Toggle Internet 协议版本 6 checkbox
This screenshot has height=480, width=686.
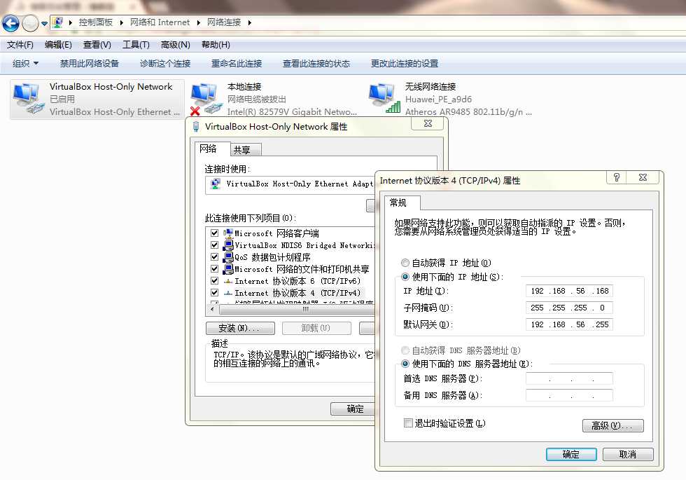click(214, 280)
